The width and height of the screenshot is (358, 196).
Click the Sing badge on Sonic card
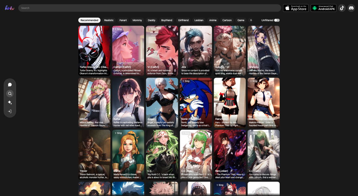186,81
